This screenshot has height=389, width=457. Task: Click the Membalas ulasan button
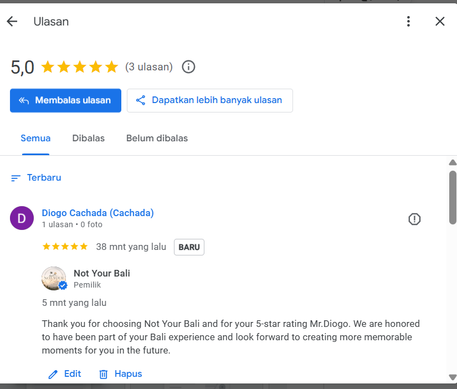(65, 100)
